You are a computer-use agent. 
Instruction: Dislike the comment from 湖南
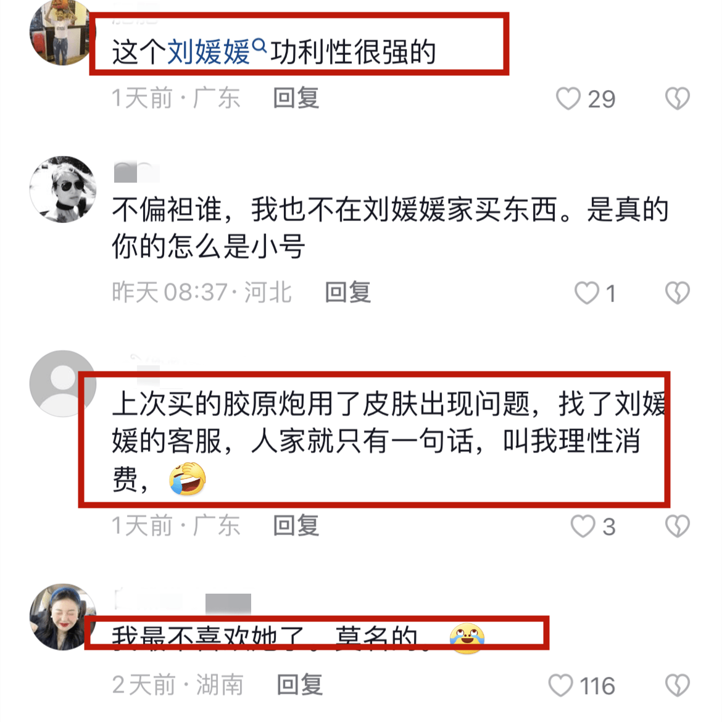point(678,685)
